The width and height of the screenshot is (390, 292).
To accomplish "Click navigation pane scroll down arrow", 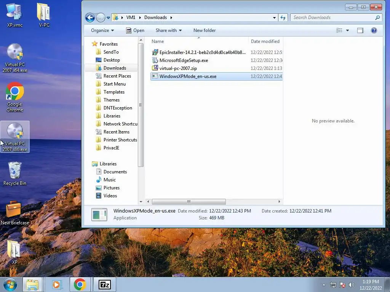I will click(x=141, y=202).
